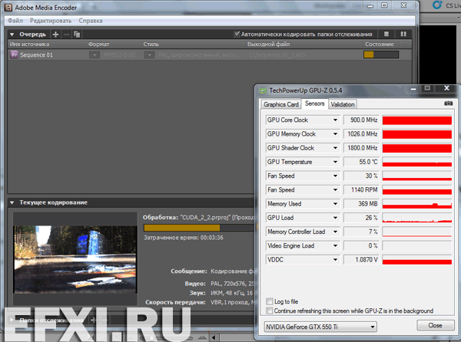Select the Sequence 01 queue row

(210, 55)
